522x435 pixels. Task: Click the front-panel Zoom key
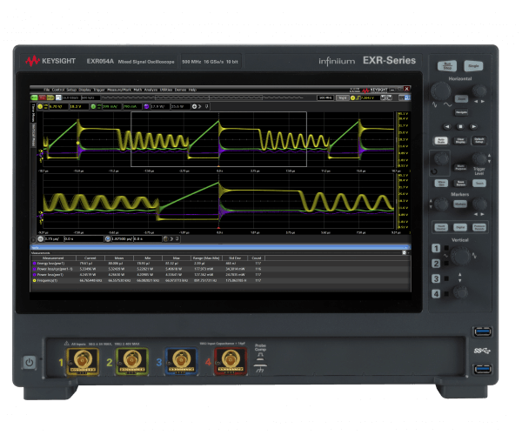click(x=461, y=99)
